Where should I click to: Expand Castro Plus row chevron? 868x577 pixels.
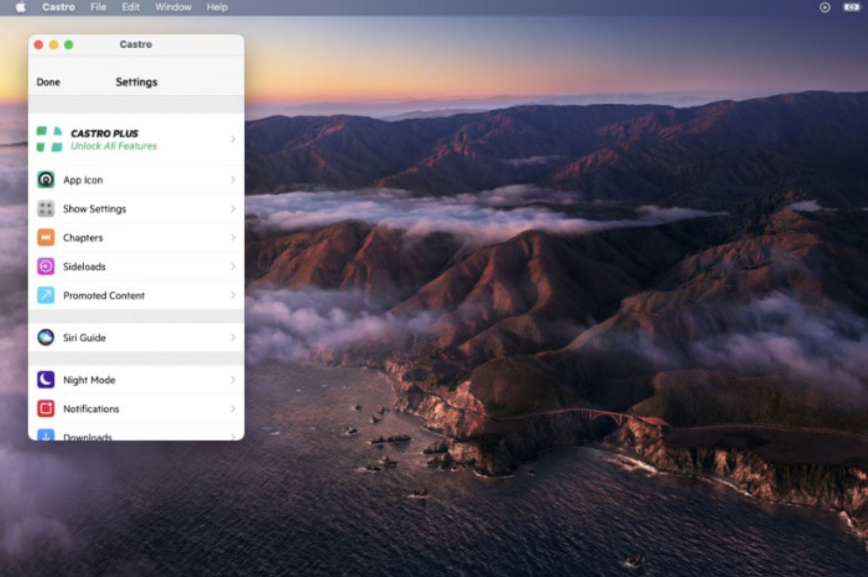(x=233, y=139)
